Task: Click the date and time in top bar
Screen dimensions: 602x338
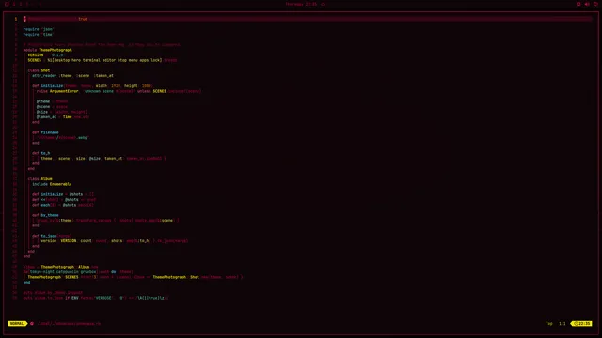Action: click(x=301, y=4)
